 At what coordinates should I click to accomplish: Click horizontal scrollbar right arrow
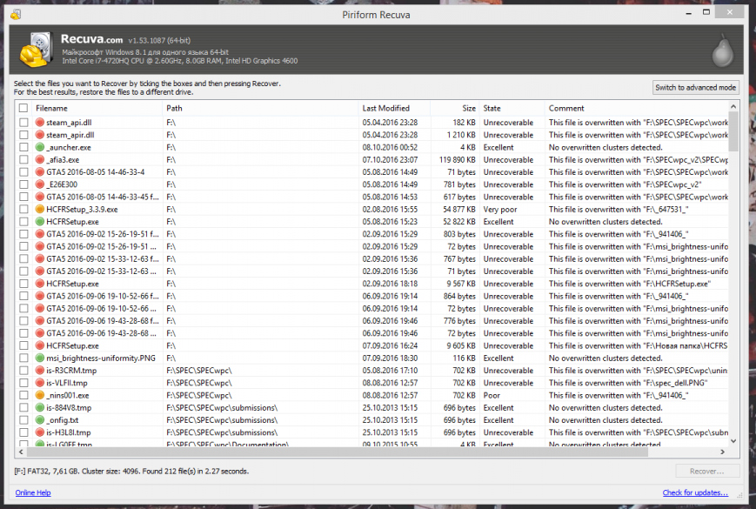pos(722,452)
